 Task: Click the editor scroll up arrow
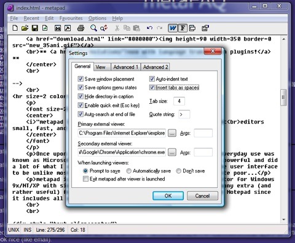283,39
